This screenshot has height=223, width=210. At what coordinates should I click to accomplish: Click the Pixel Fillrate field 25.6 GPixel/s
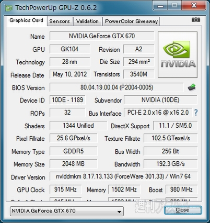73,138
